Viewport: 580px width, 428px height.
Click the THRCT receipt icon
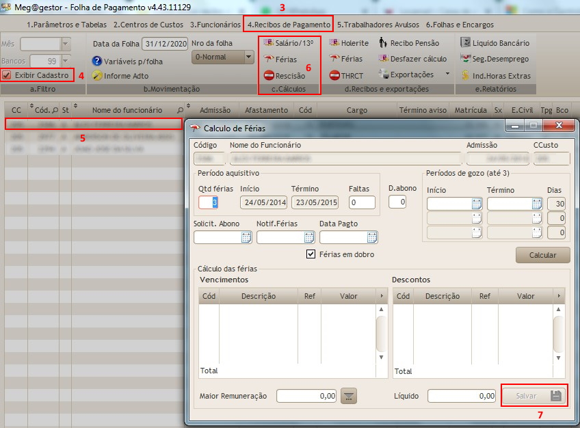[335, 76]
